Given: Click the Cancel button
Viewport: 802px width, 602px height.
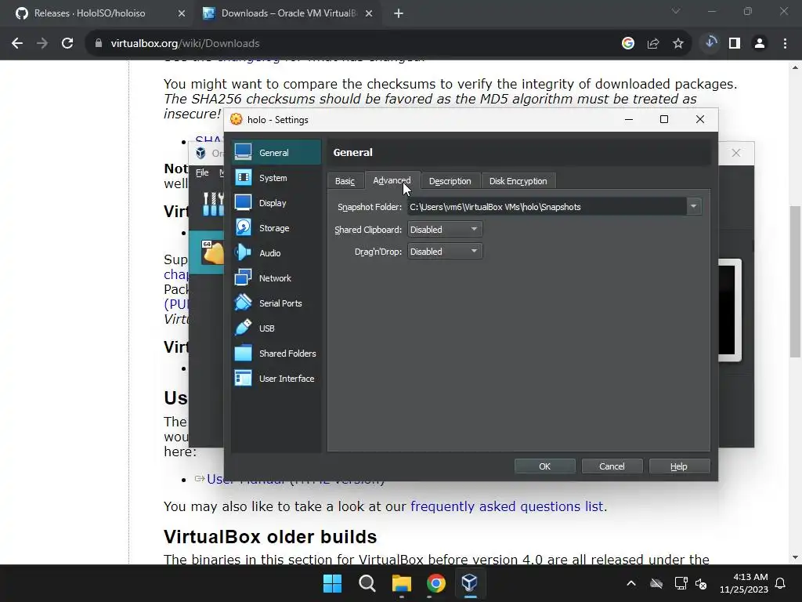Looking at the screenshot, I should 612,466.
